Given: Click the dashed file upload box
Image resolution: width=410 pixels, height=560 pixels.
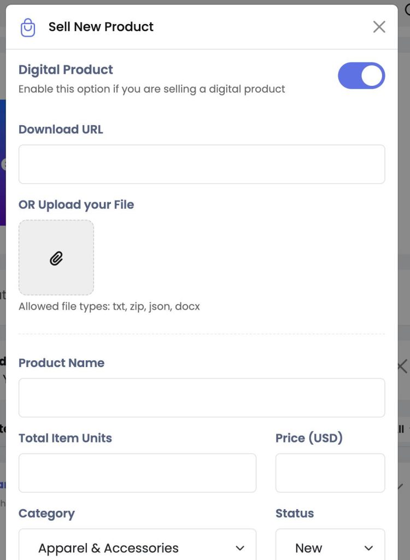Looking at the screenshot, I should coord(56,258).
